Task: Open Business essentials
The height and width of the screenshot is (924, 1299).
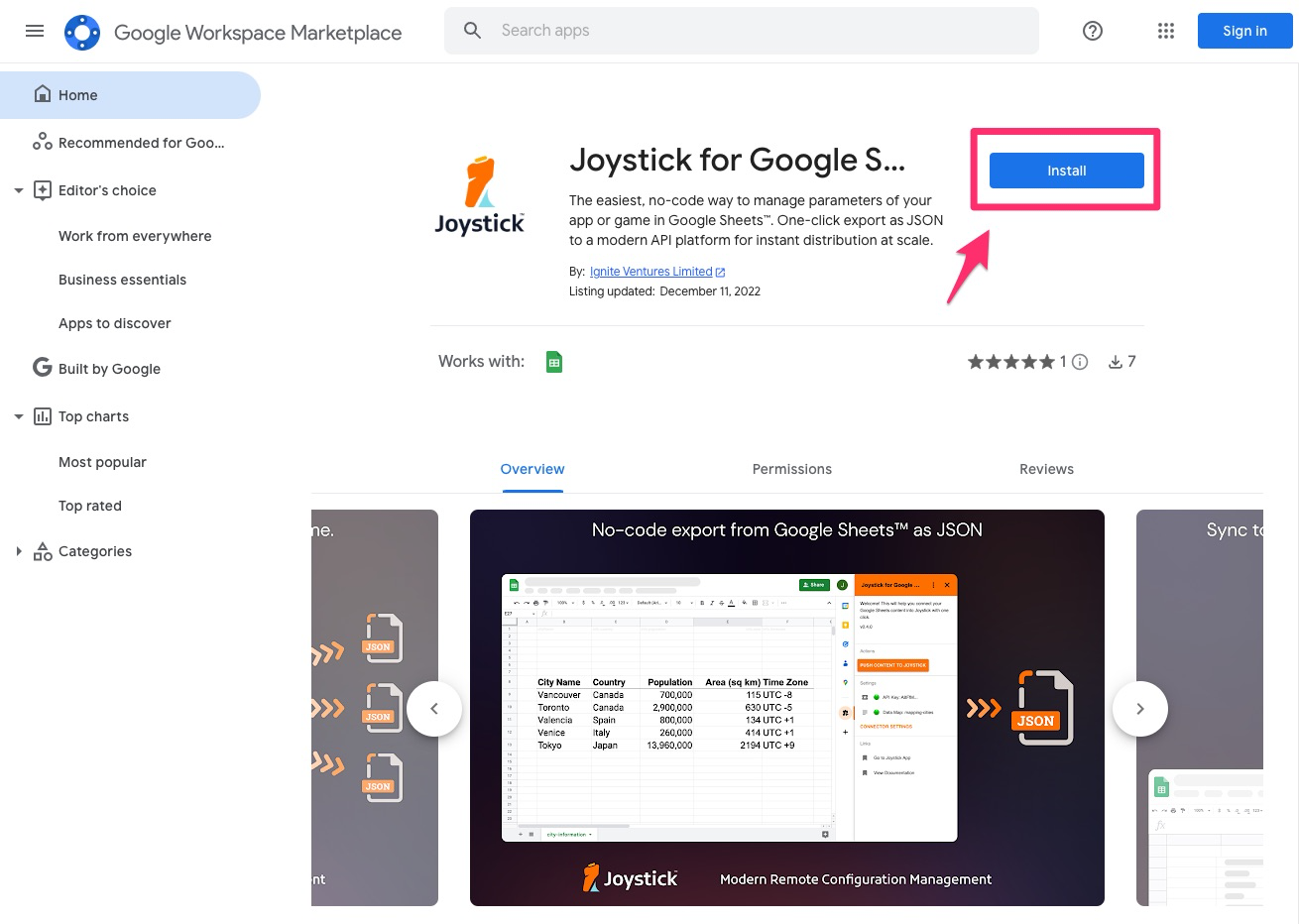Action: 122,280
